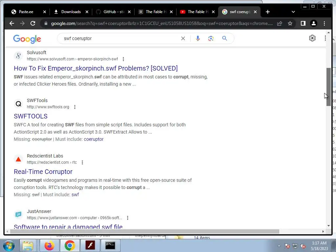Click the vertical scrollbar thumb

click(328, 87)
